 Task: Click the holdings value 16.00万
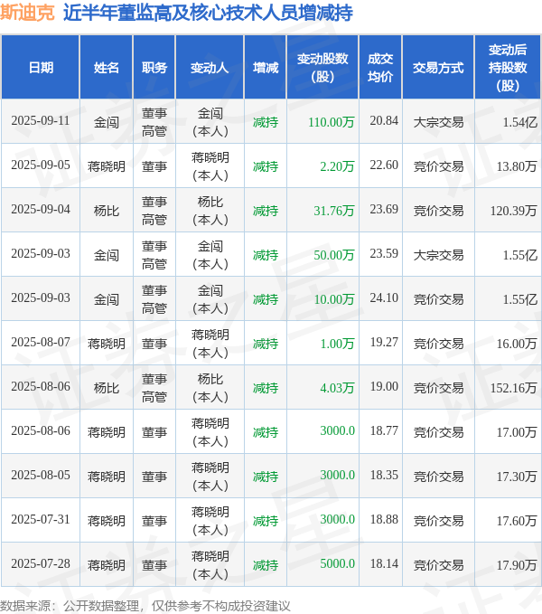click(517, 344)
